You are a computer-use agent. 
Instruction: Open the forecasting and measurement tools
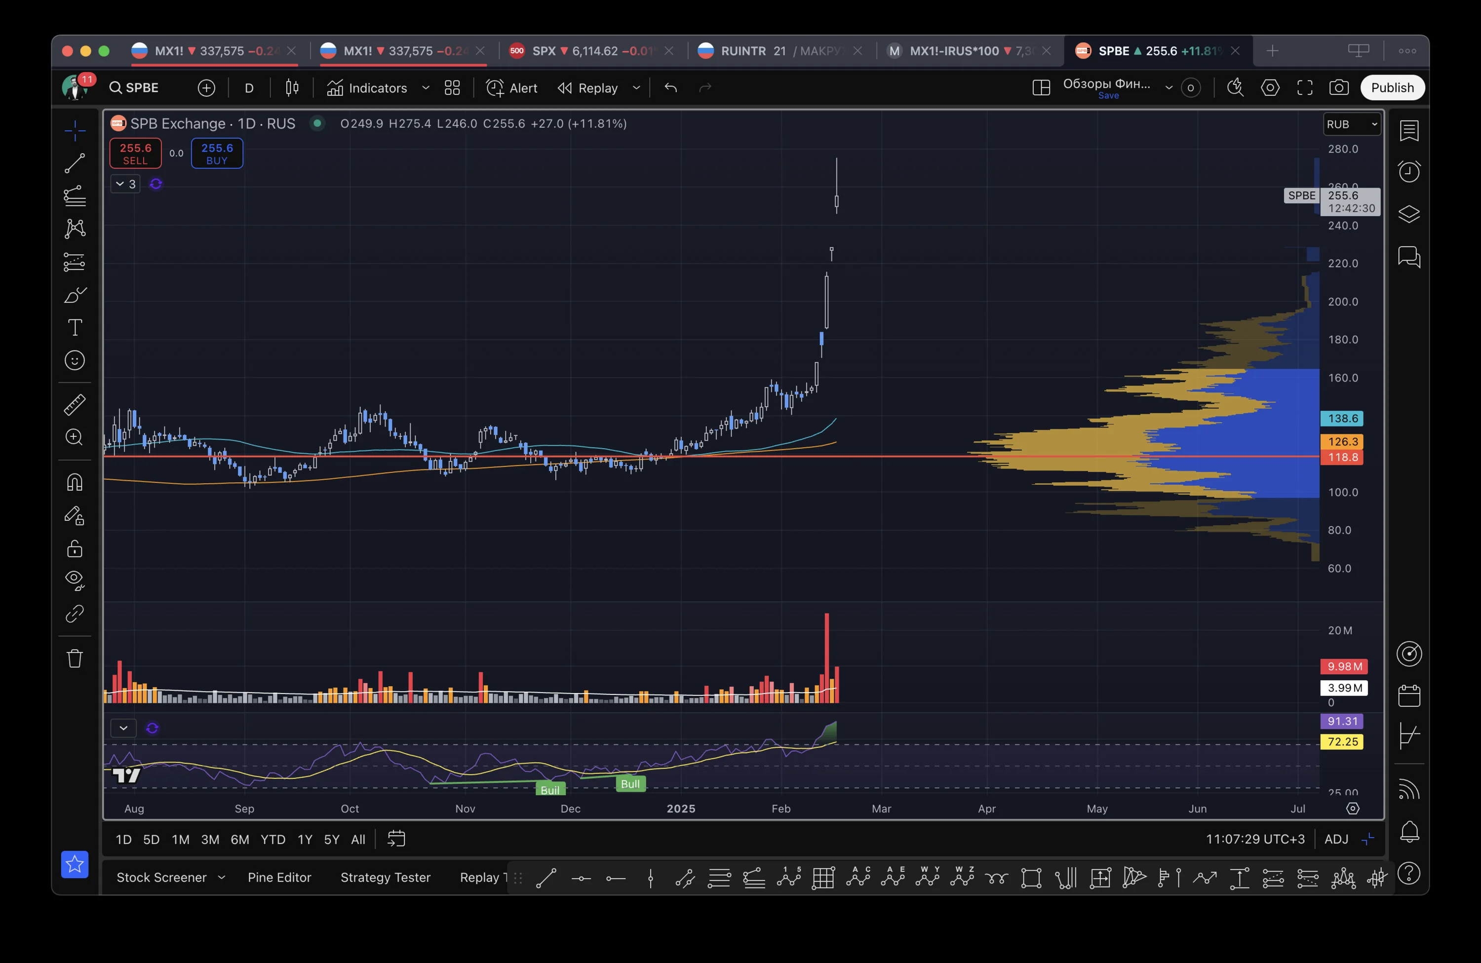tap(75, 262)
